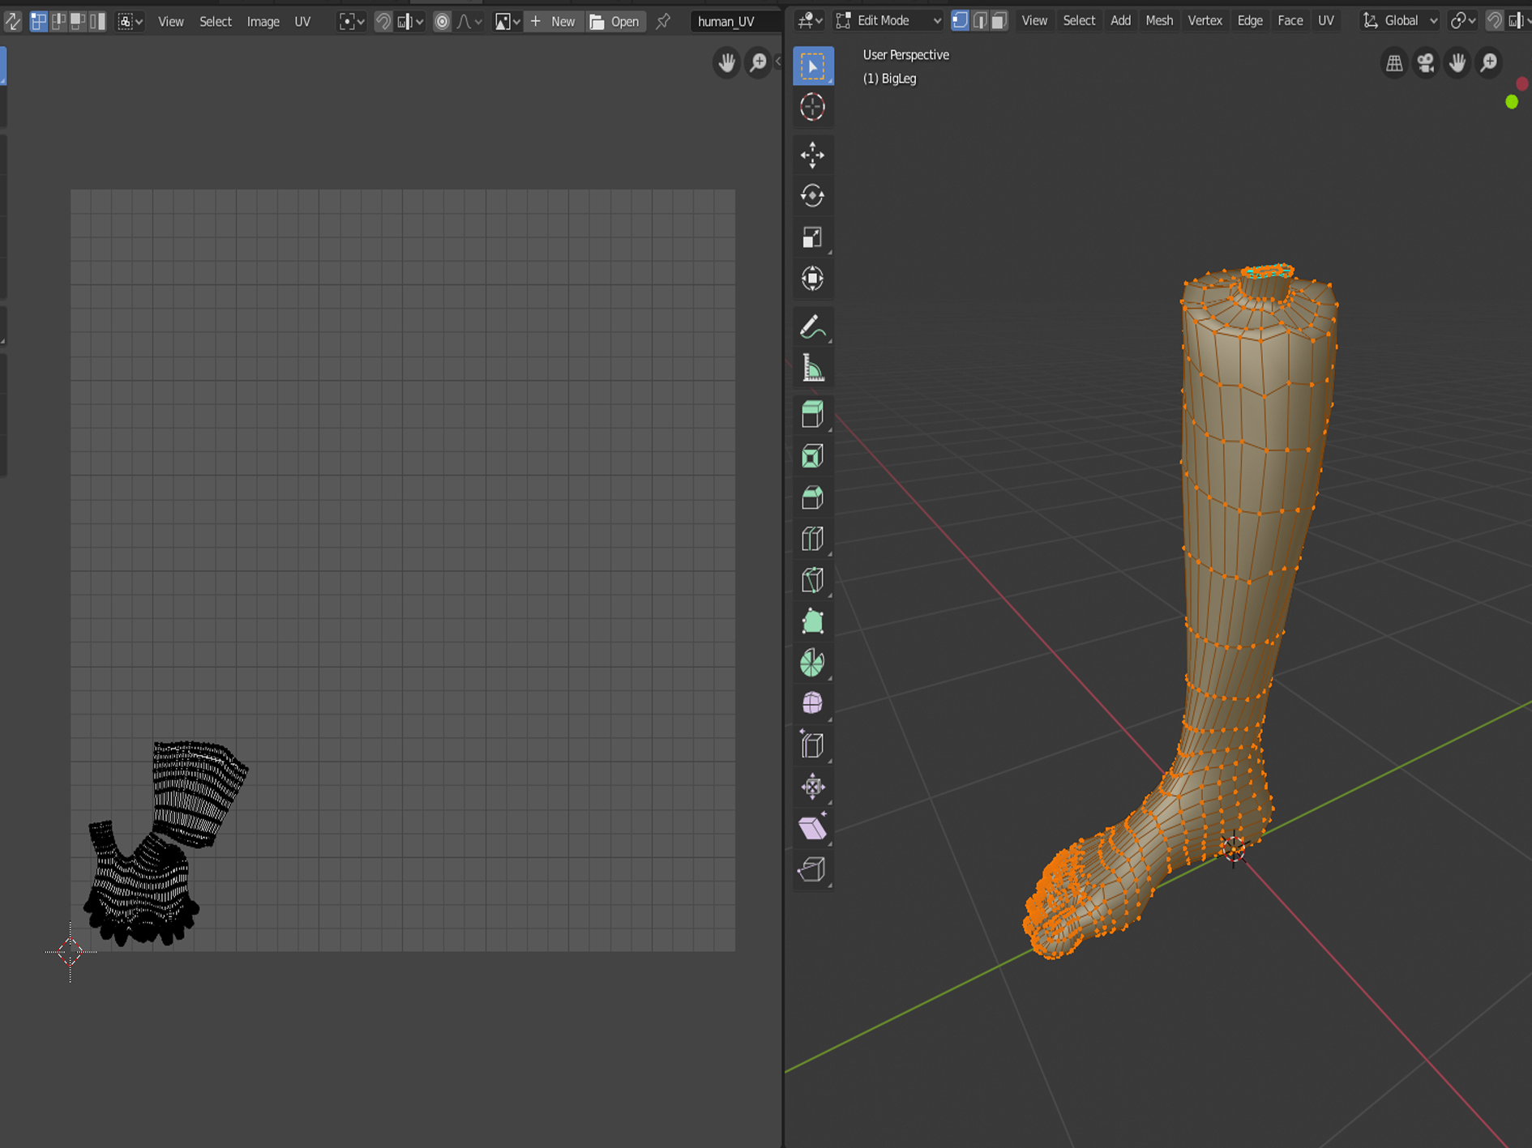Activate the Measure tool

pos(812,368)
